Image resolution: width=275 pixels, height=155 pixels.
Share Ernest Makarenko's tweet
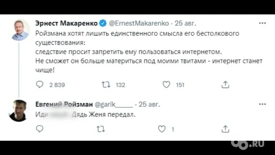[225, 85]
